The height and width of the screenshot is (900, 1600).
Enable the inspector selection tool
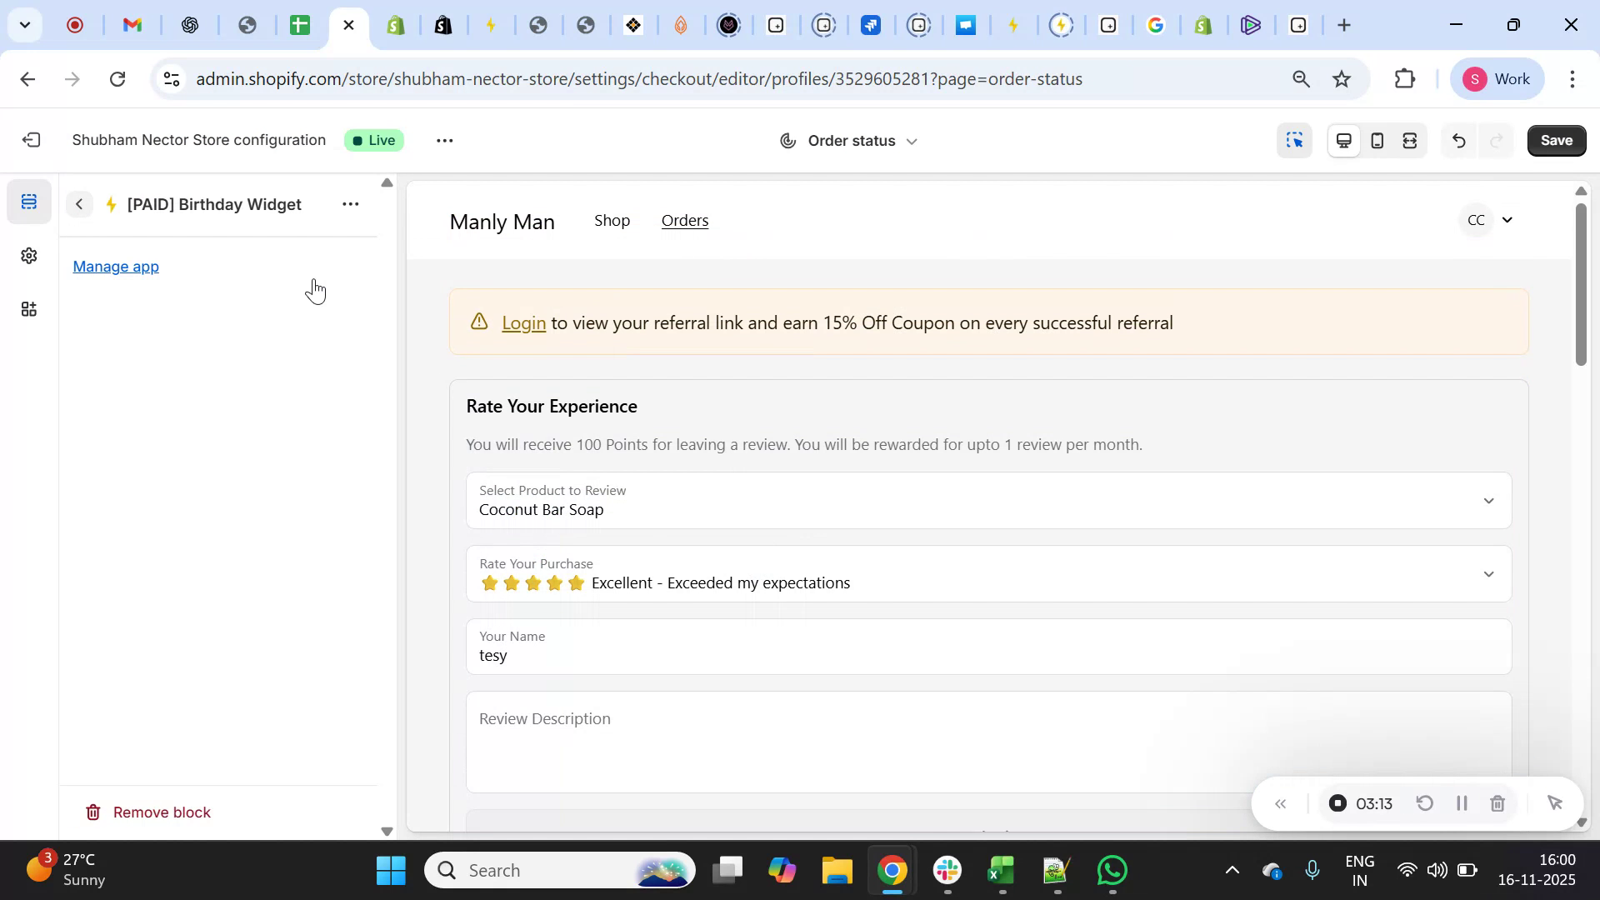pos(1294,140)
